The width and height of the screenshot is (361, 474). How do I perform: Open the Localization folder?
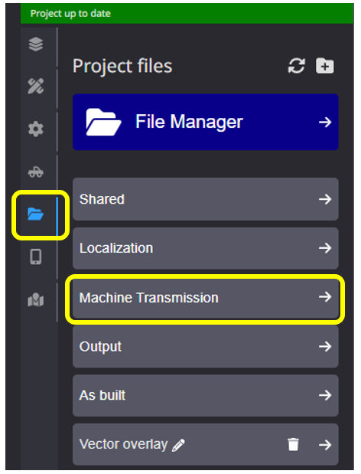[206, 248]
